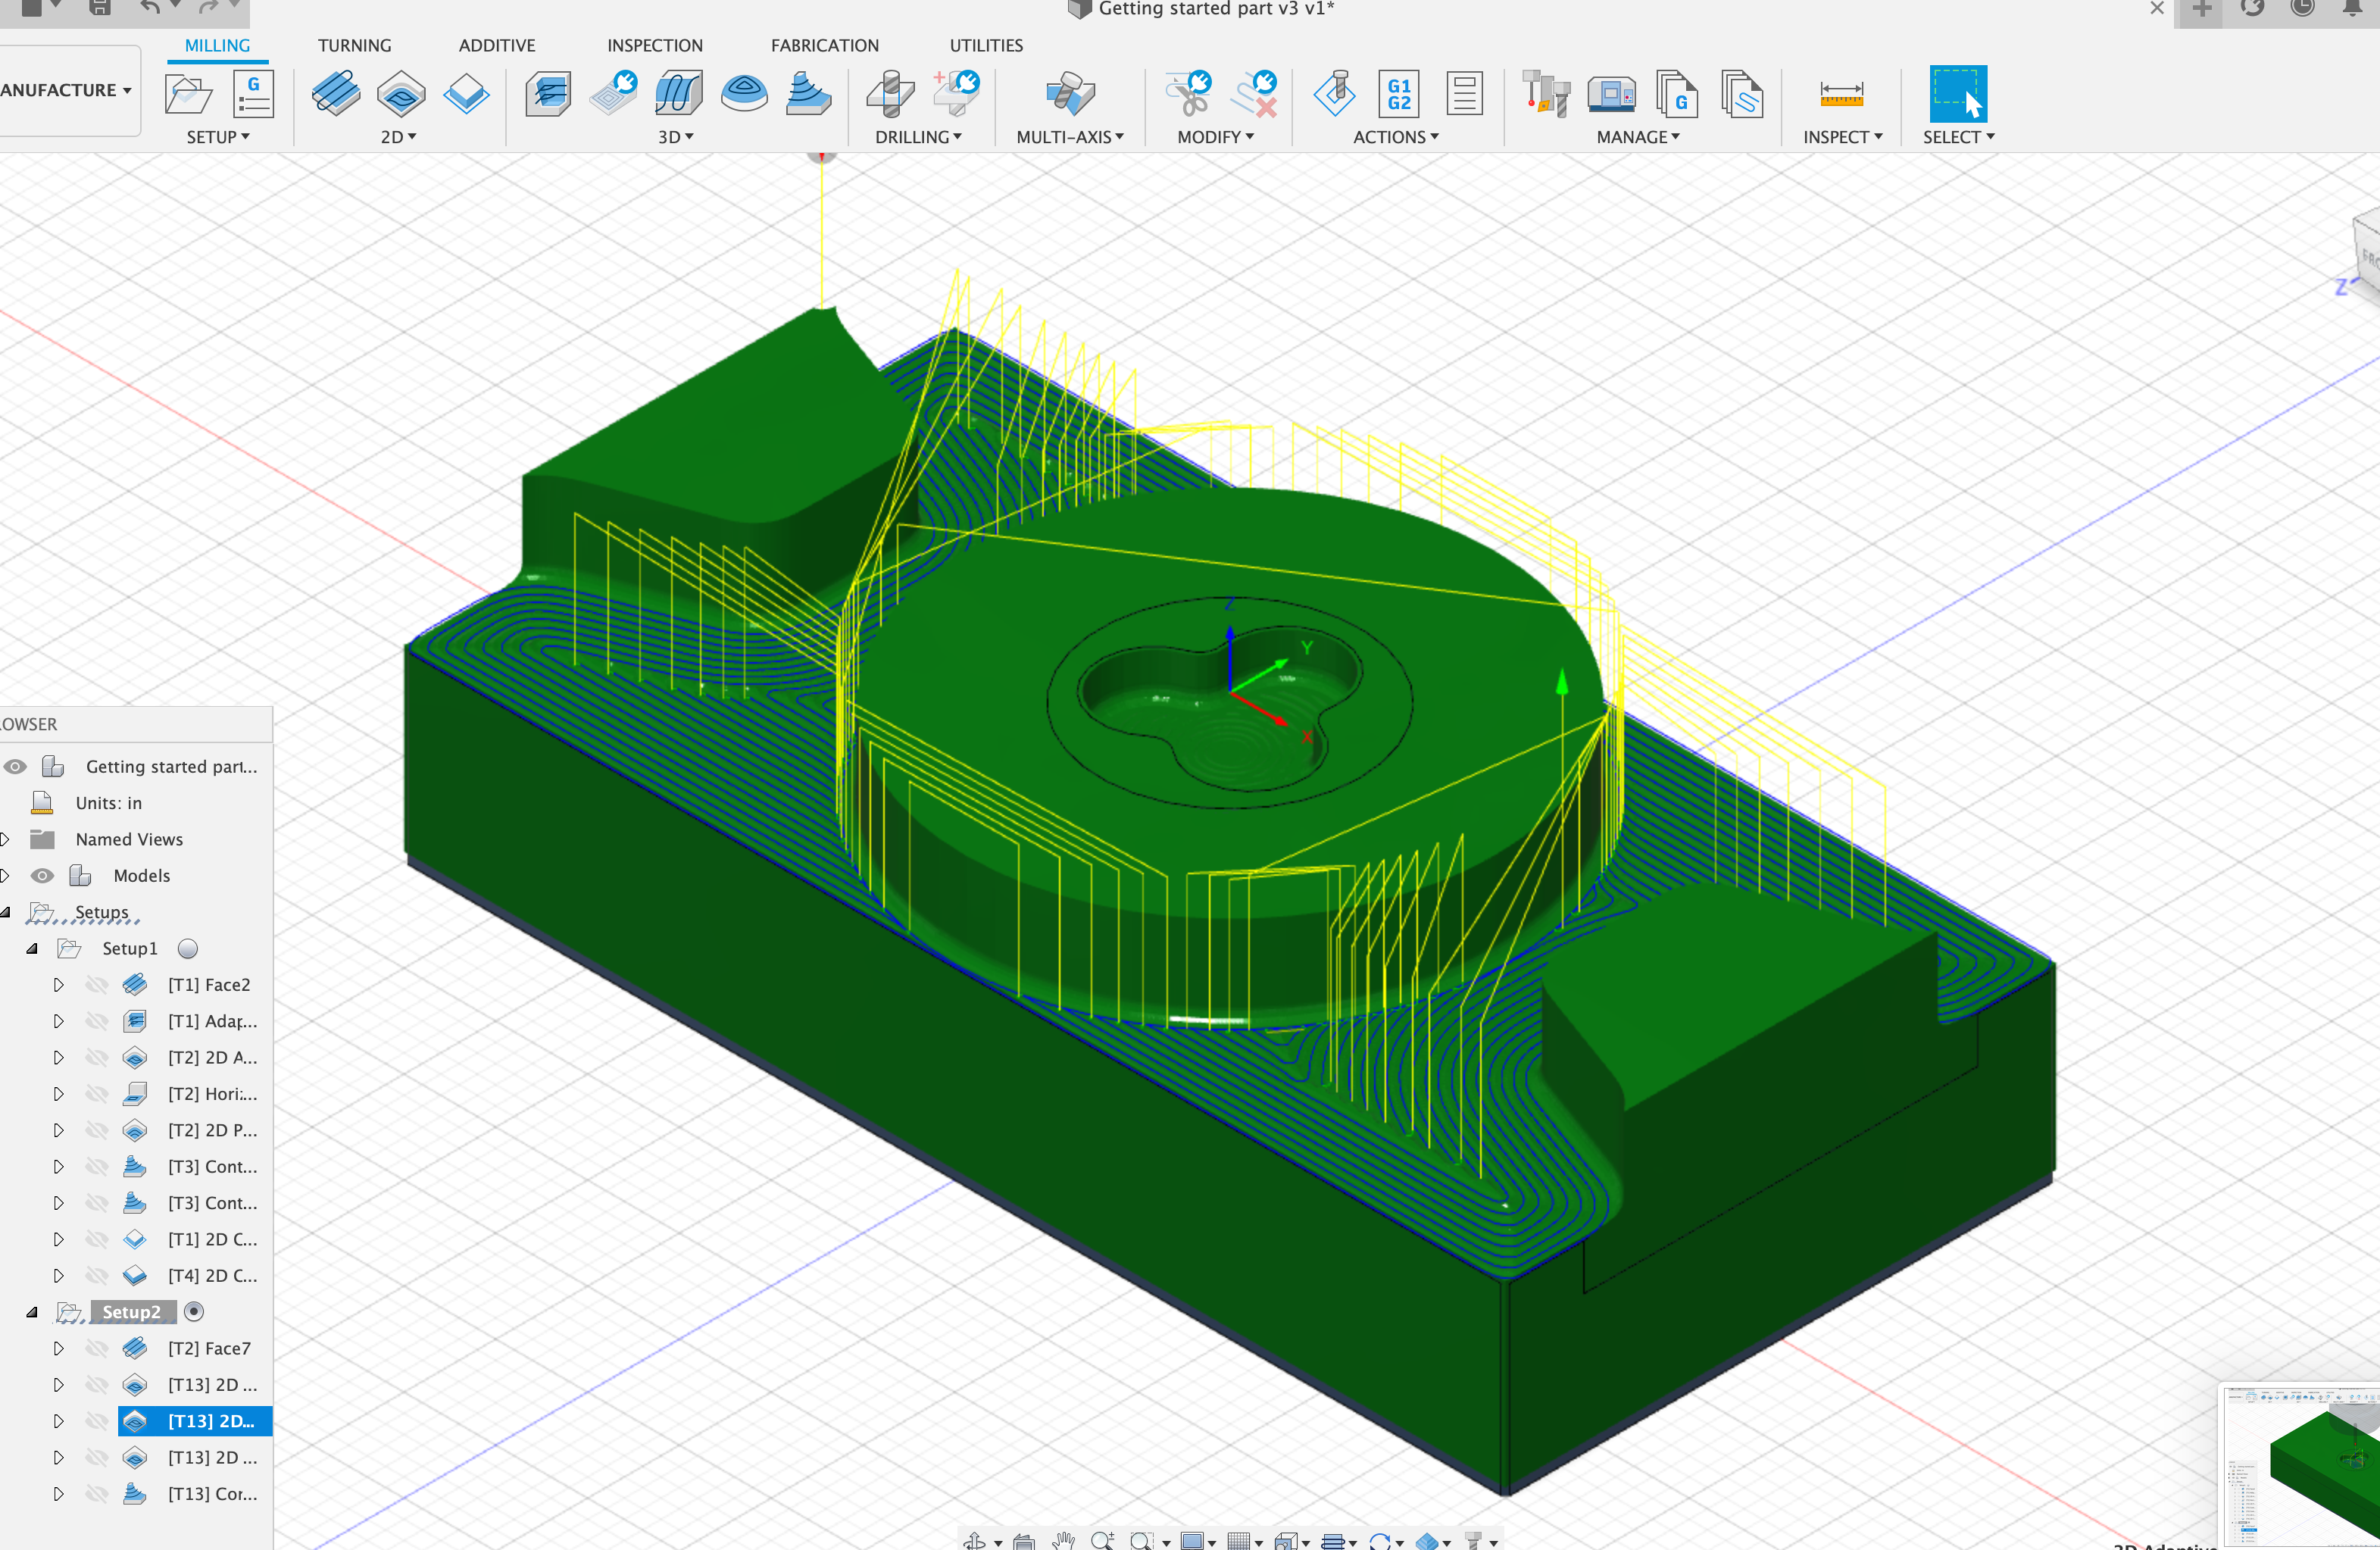The height and width of the screenshot is (1550, 2380).
Task: Toggle visibility of root Getting started part
Action: [x=16, y=766]
